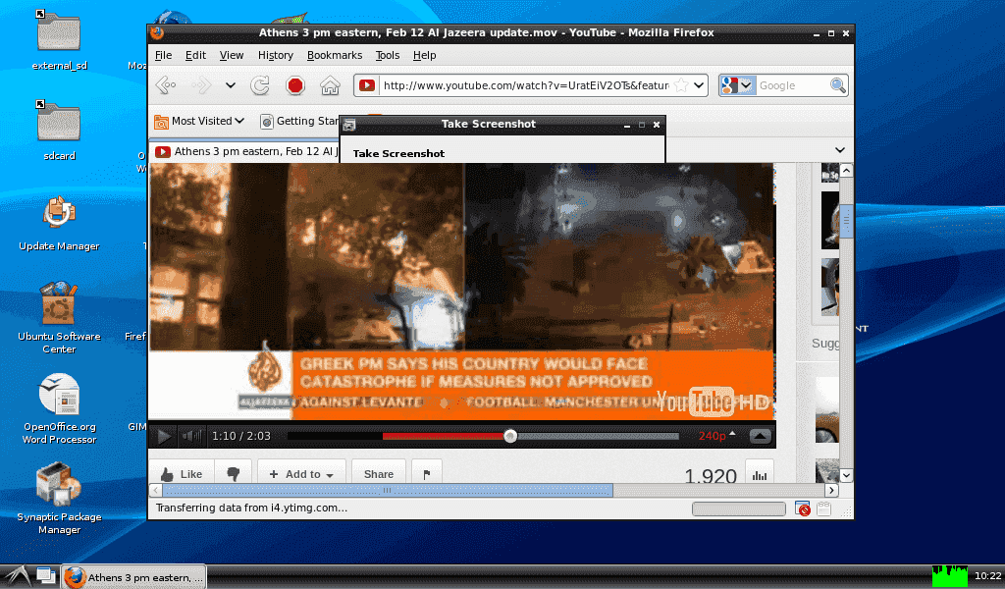Open the taskbar start menu icon
1005x589 pixels.
17,575
